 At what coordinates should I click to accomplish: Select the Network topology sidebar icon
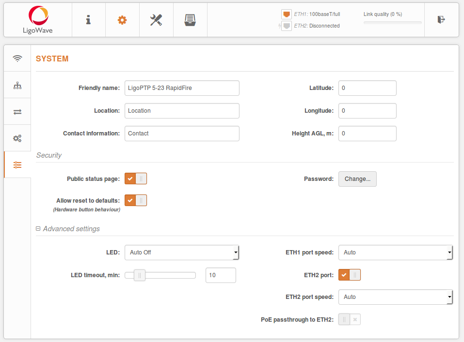17,85
